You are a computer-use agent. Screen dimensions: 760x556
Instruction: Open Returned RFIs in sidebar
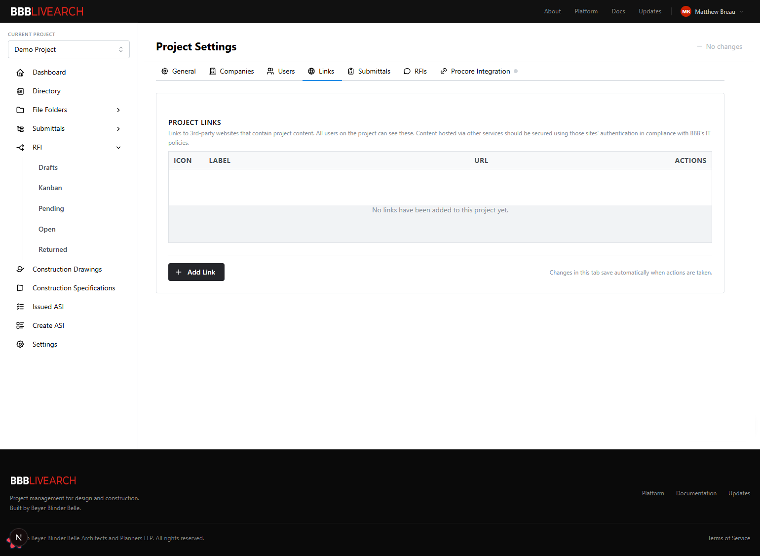(53, 249)
